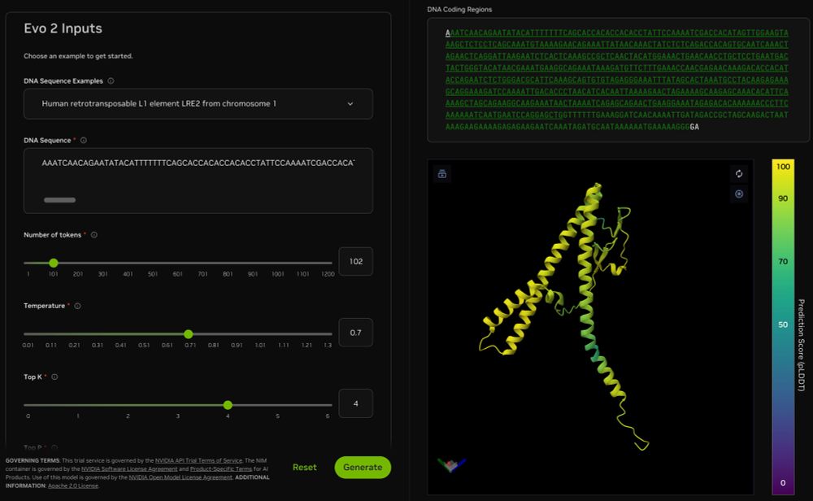Screen dimensions: 813x501
Task: Click the info icon beside Number of tokens
Action: pos(93,235)
